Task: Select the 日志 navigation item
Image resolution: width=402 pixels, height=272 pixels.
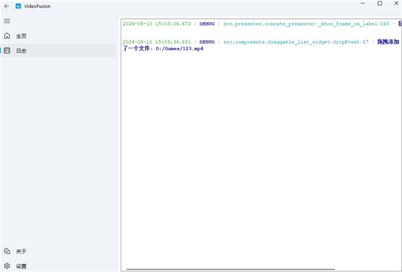Action: click(x=21, y=50)
